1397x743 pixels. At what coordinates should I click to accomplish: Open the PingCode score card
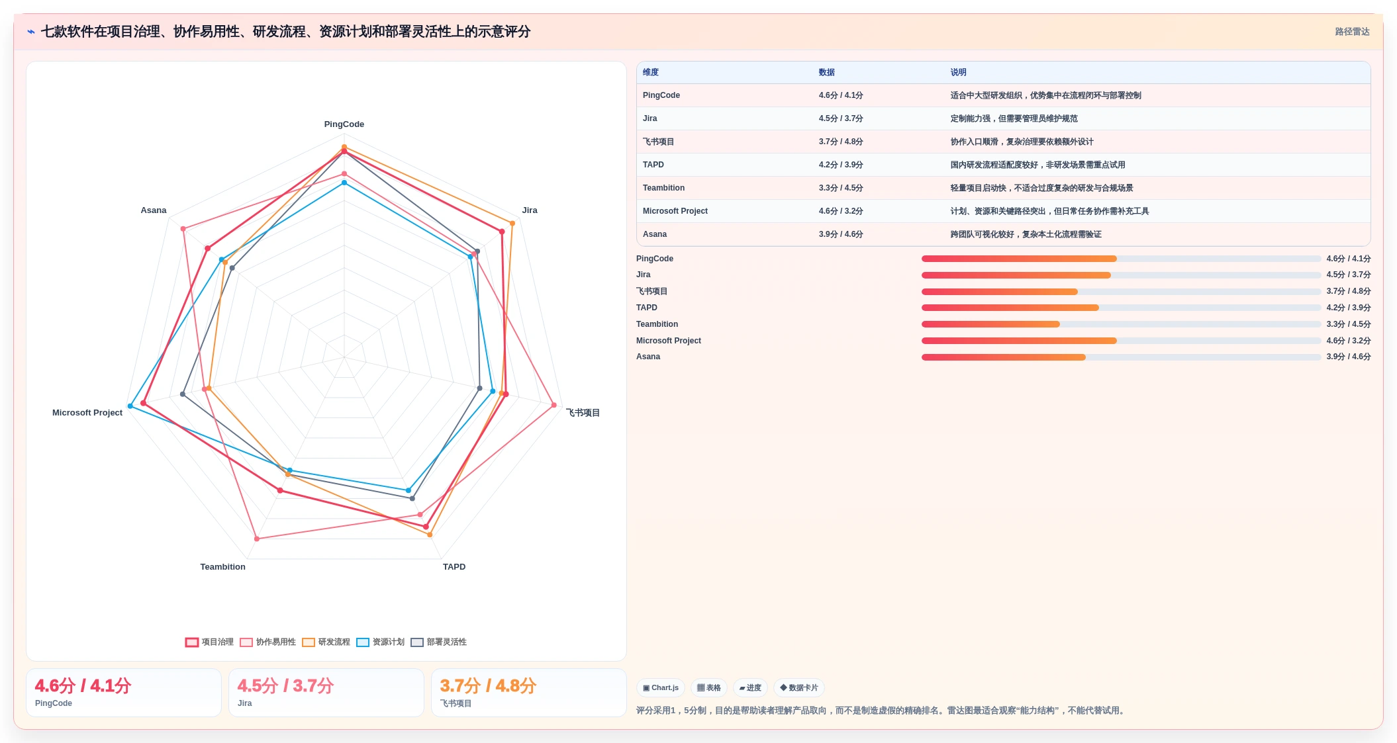(x=124, y=693)
